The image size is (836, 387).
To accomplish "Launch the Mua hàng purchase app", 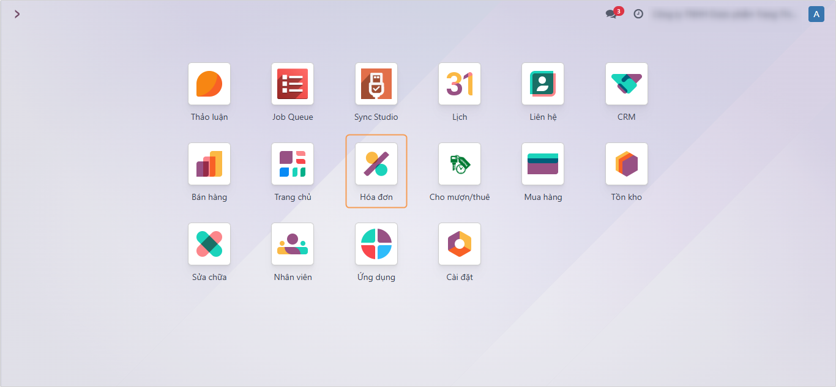I will (543, 164).
